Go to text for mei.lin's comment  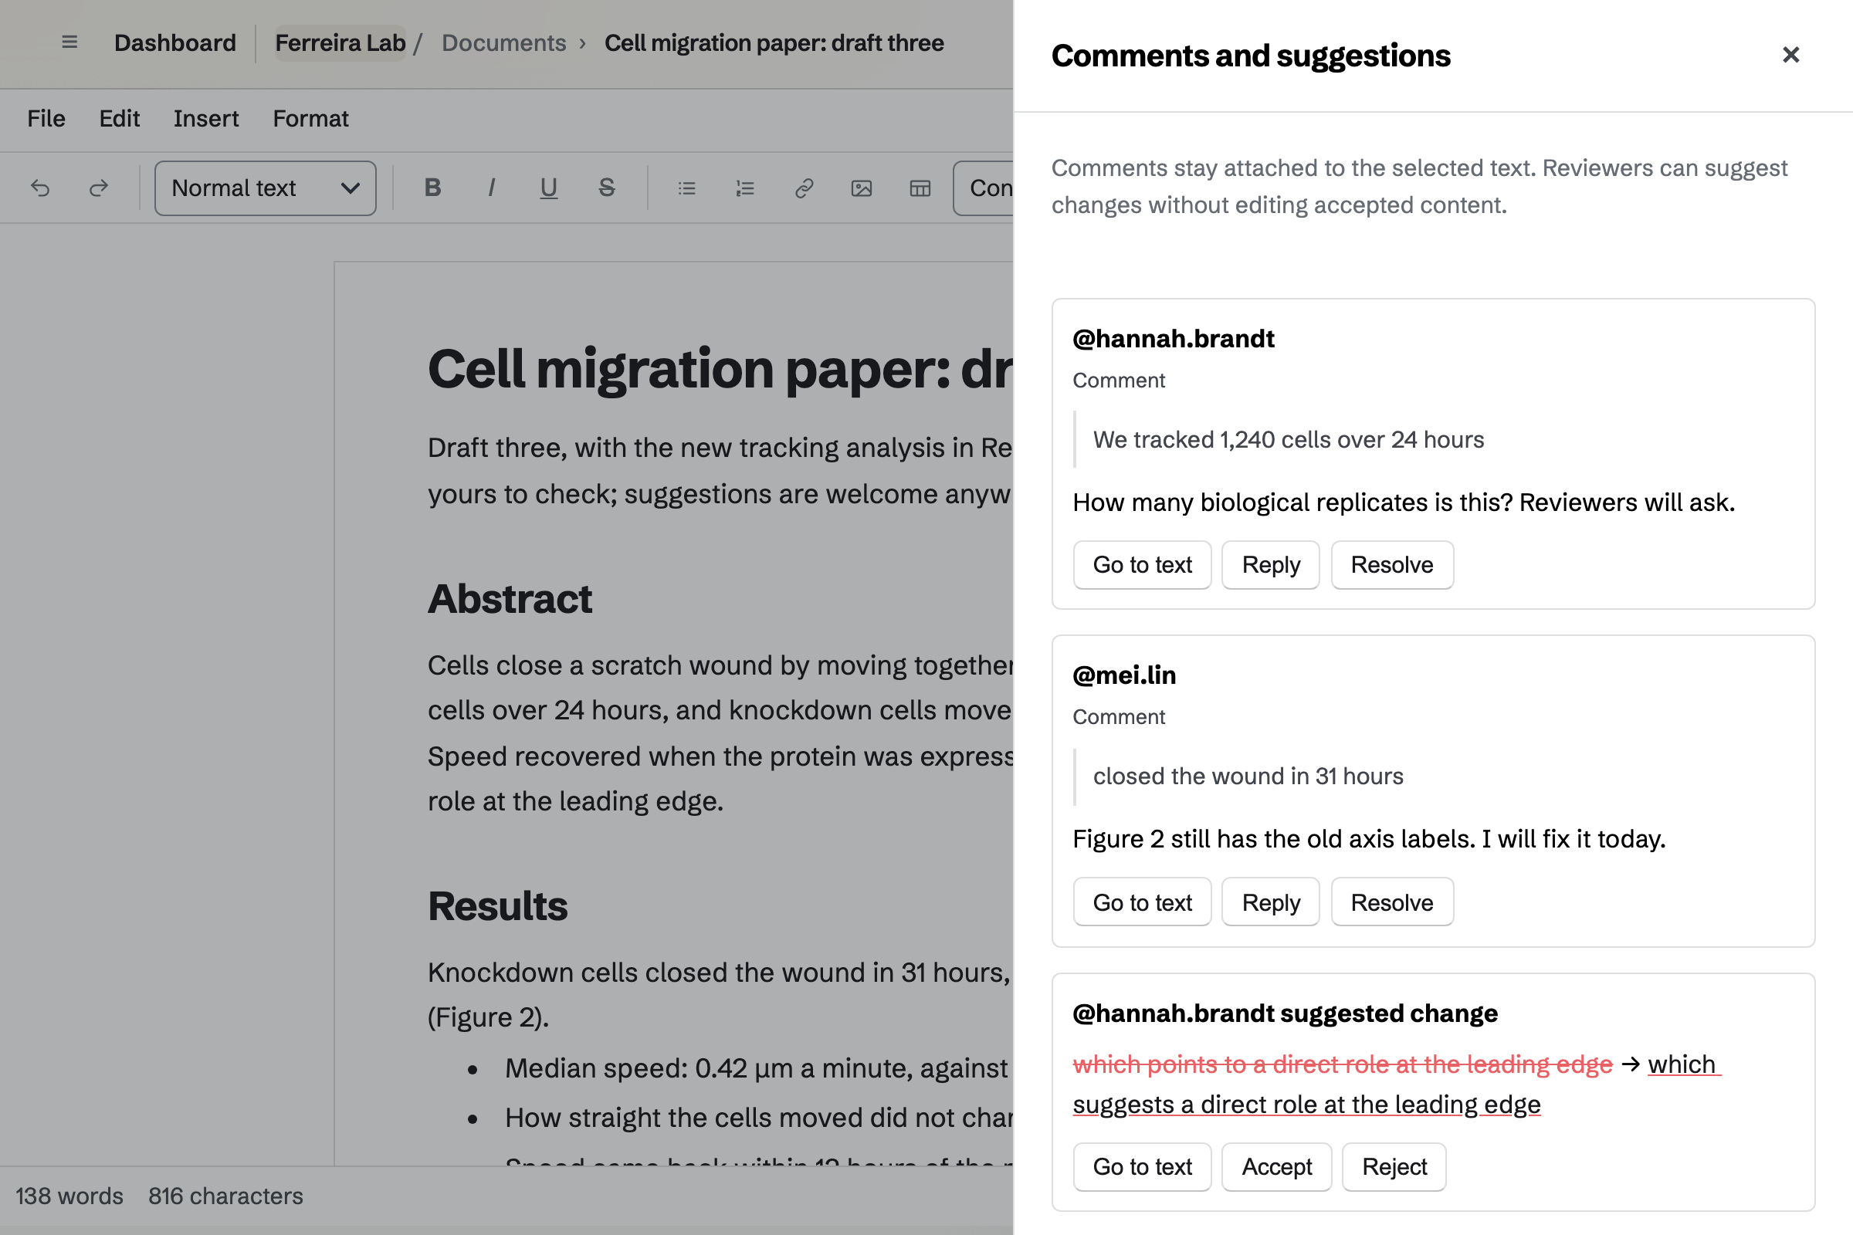pos(1143,902)
